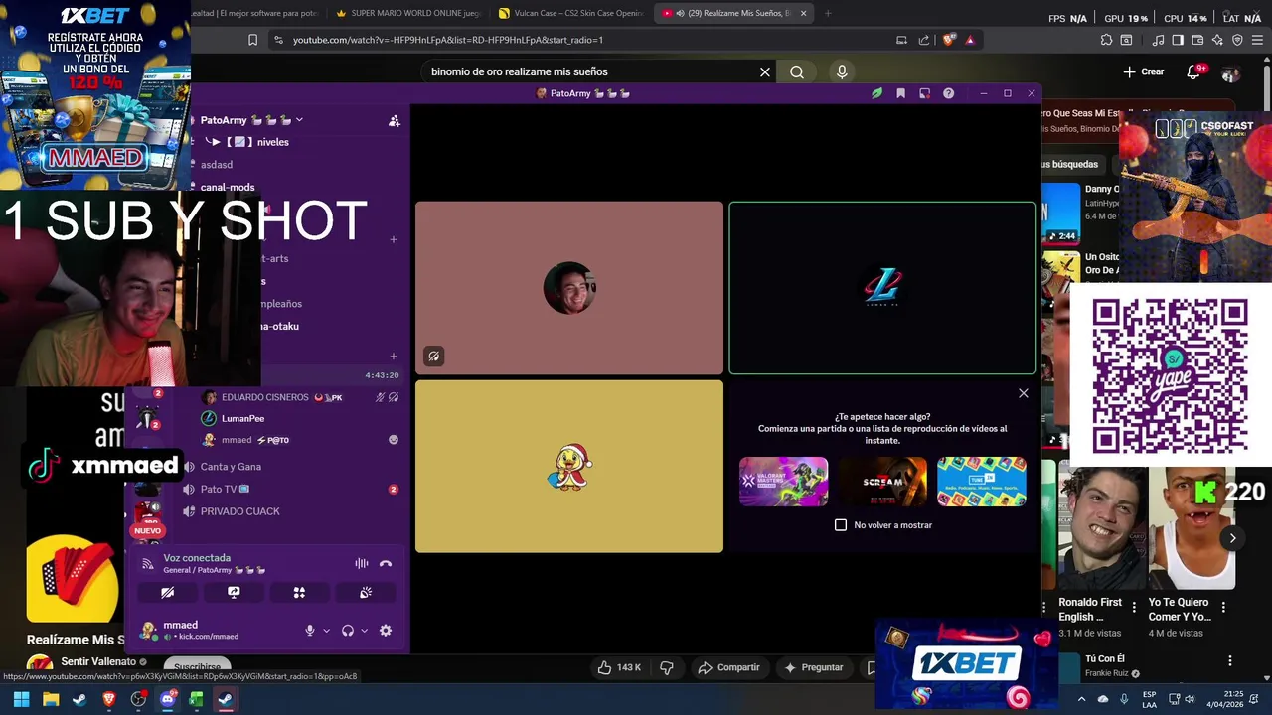Close the Realizame Mis Sueños tab

point(803,13)
